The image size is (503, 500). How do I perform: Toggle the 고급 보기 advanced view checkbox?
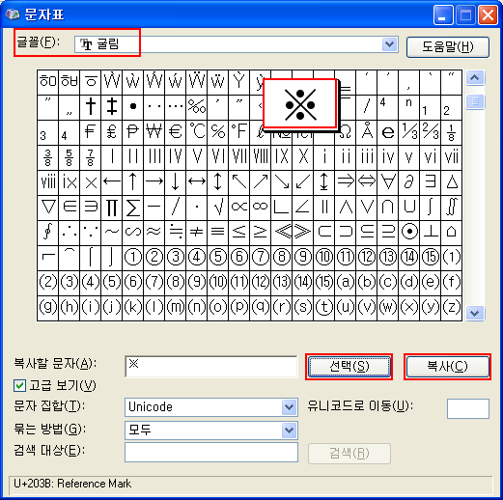pos(19,385)
